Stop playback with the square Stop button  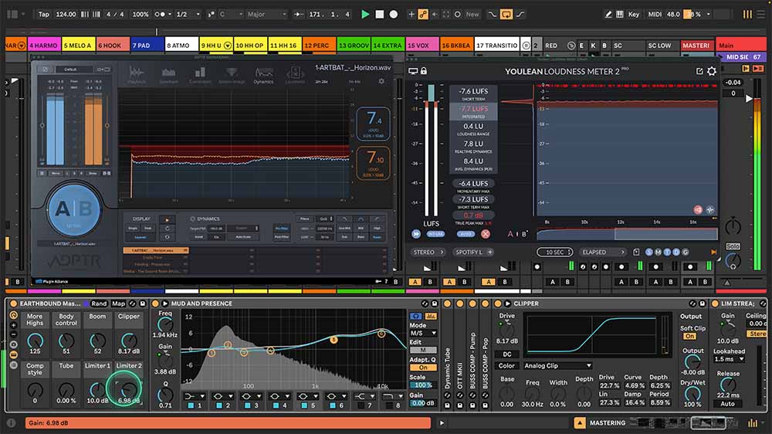click(380, 14)
